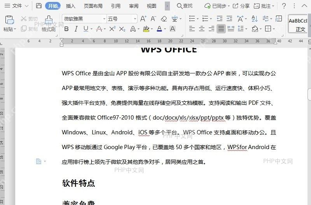
Task: Click the borders icon
Action: tap(268, 29)
